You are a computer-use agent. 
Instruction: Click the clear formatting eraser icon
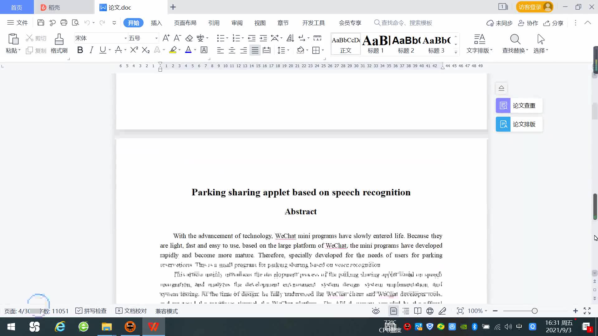coord(189,38)
